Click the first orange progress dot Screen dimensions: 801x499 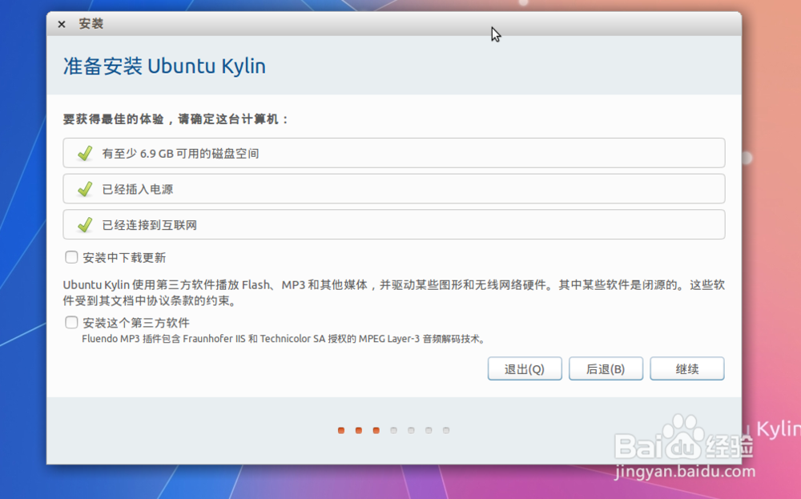point(340,430)
